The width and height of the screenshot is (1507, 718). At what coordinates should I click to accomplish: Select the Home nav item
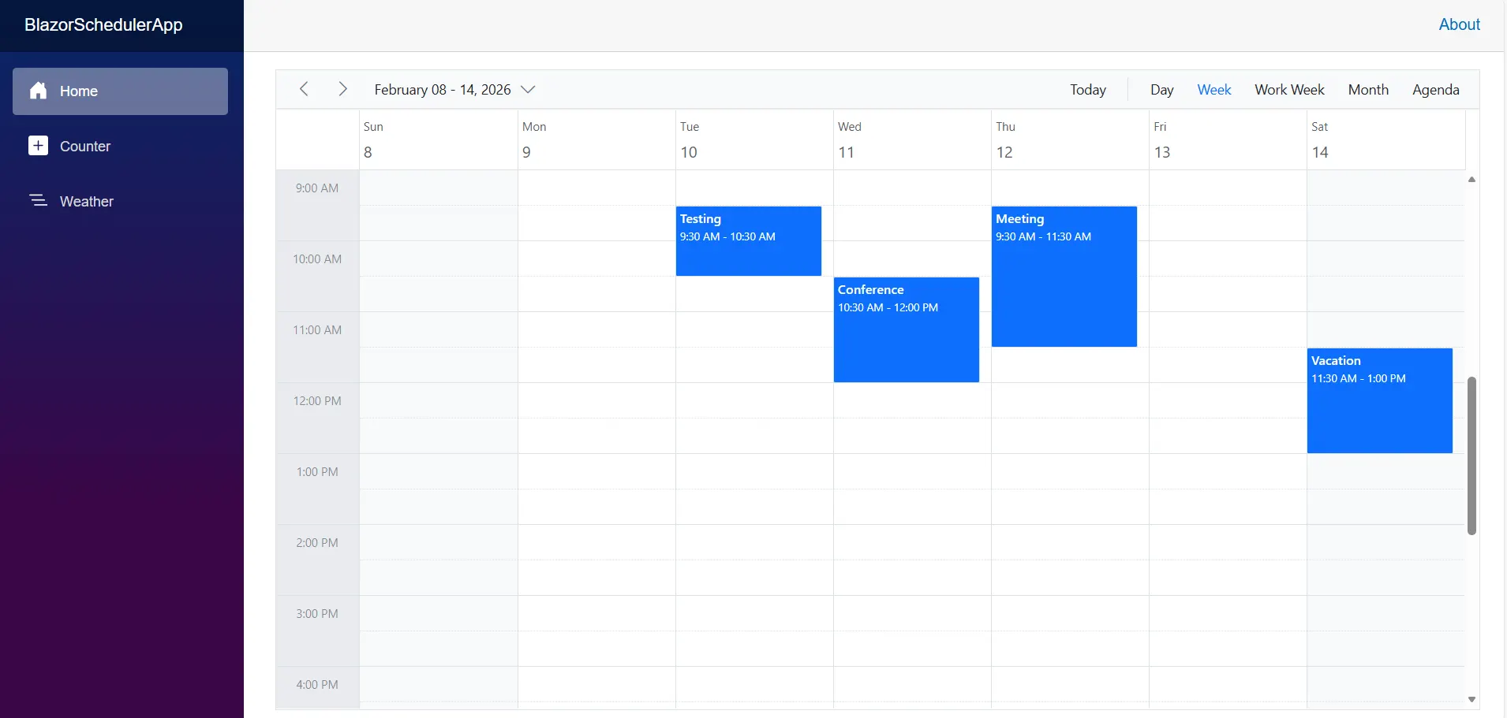120,91
